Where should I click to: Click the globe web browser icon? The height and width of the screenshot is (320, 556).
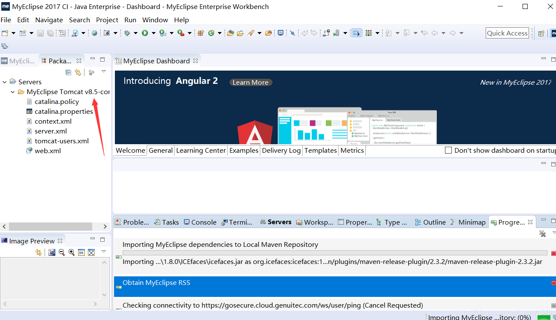(x=94, y=33)
